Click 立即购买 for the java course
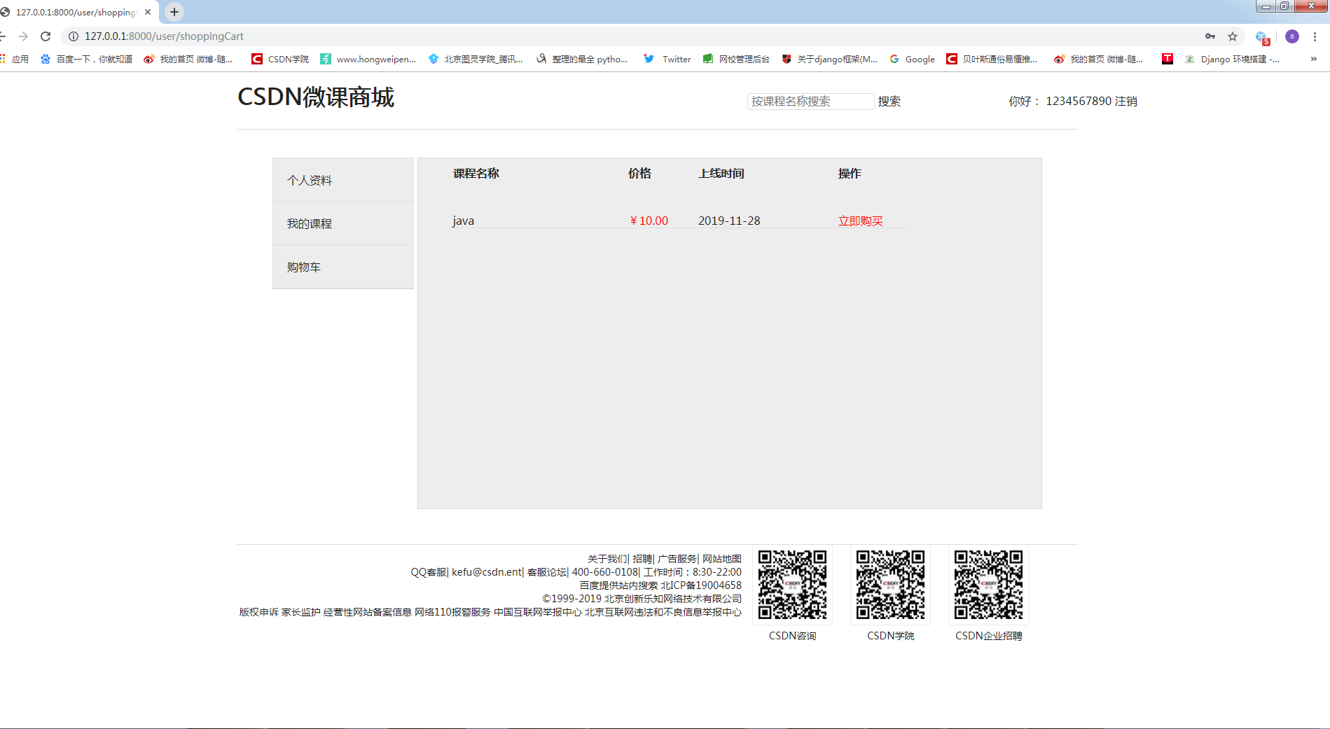 861,221
